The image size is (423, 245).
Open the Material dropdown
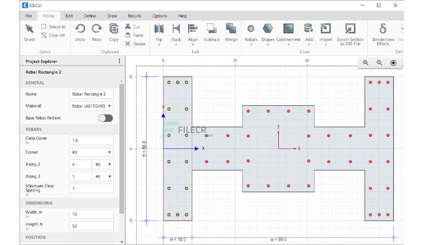91,106
